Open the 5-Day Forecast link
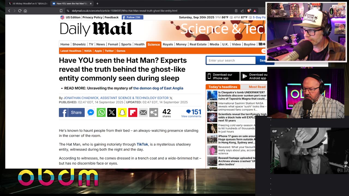349x196 pixels. tap(259, 17)
